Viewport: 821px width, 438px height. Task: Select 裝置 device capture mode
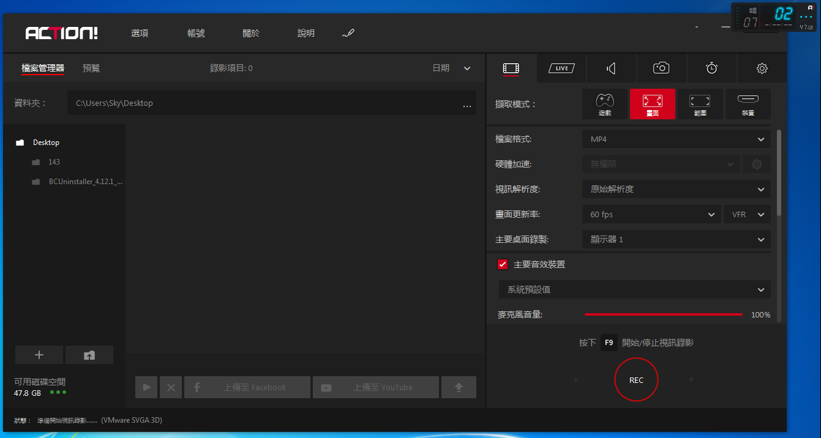tap(748, 104)
